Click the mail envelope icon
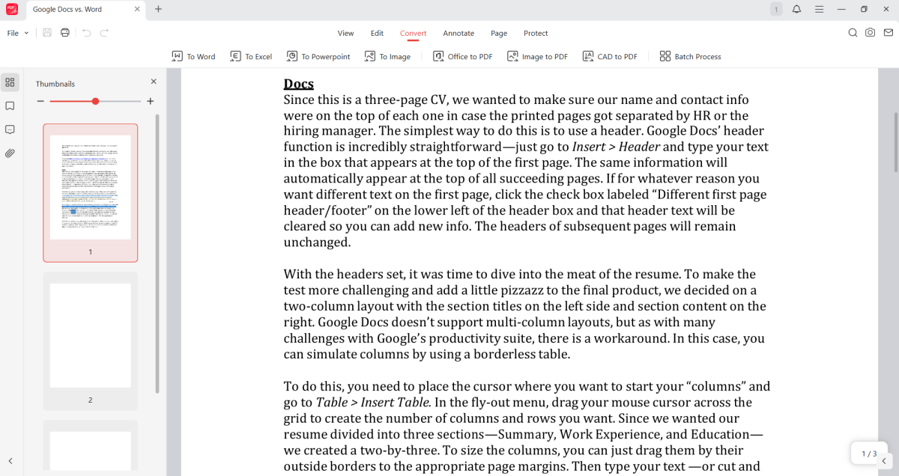 tap(888, 33)
